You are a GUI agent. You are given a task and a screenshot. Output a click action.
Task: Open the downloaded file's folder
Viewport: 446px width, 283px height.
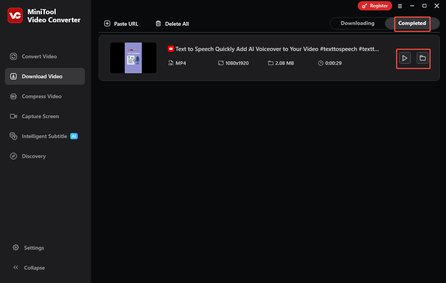(x=423, y=58)
